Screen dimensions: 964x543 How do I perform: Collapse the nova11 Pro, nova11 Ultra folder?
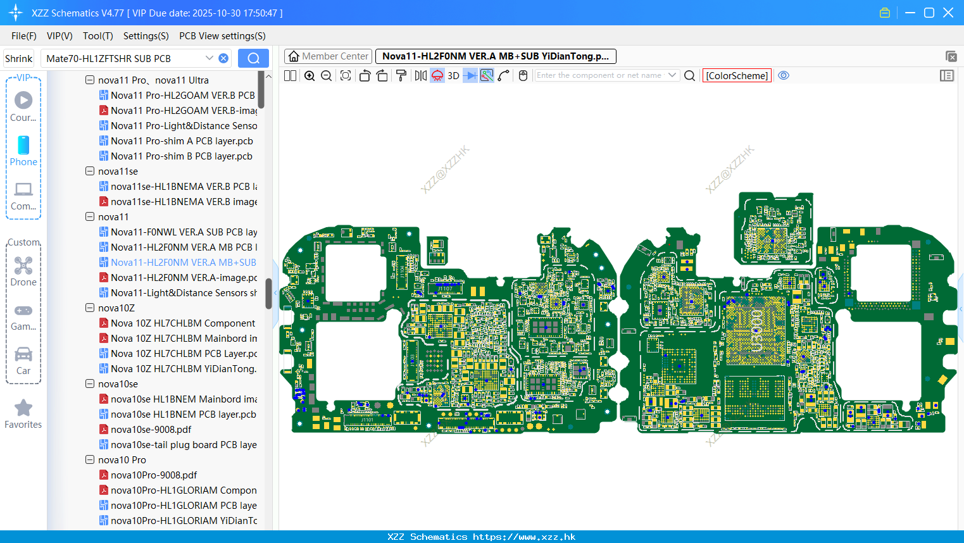pos(90,80)
